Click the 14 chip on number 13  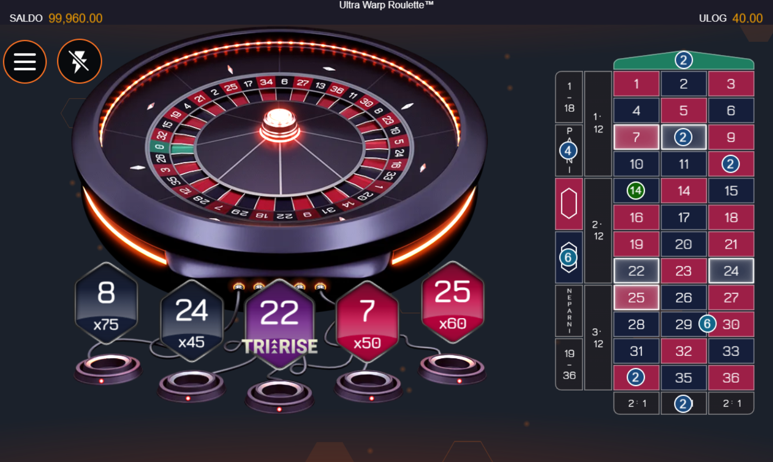point(636,191)
